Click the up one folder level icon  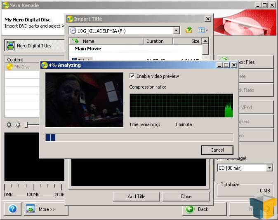pyautogui.click(x=189, y=30)
